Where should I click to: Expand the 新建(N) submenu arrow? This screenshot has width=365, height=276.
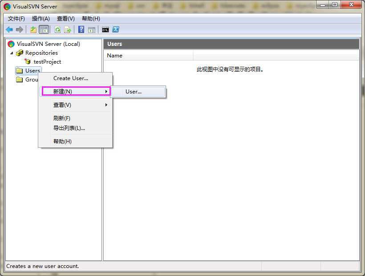106,91
